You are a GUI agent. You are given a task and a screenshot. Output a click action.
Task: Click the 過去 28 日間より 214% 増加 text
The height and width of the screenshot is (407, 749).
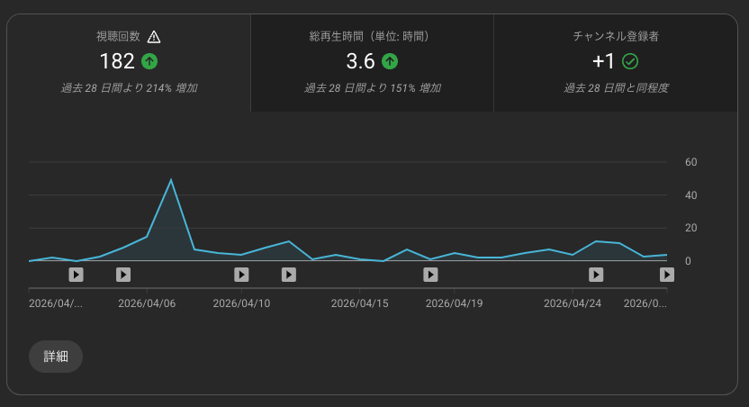click(129, 88)
